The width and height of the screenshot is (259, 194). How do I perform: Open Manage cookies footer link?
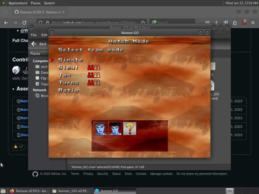tap(161, 174)
